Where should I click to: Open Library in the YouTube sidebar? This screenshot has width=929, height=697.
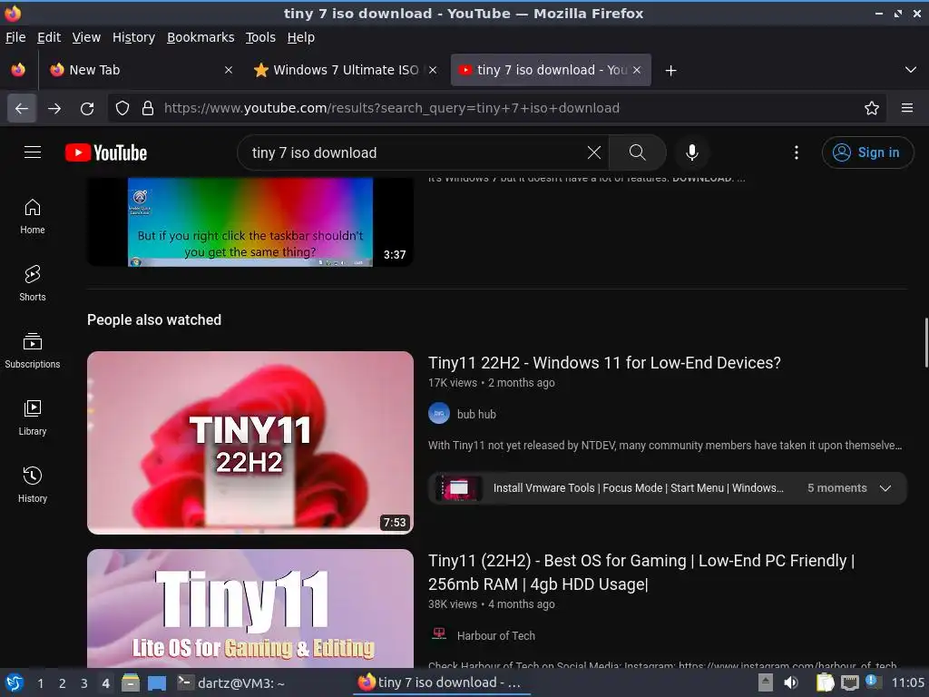pos(33,417)
